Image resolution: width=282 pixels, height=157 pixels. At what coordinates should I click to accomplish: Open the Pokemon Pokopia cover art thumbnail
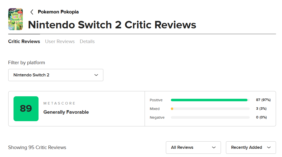click(x=16, y=19)
